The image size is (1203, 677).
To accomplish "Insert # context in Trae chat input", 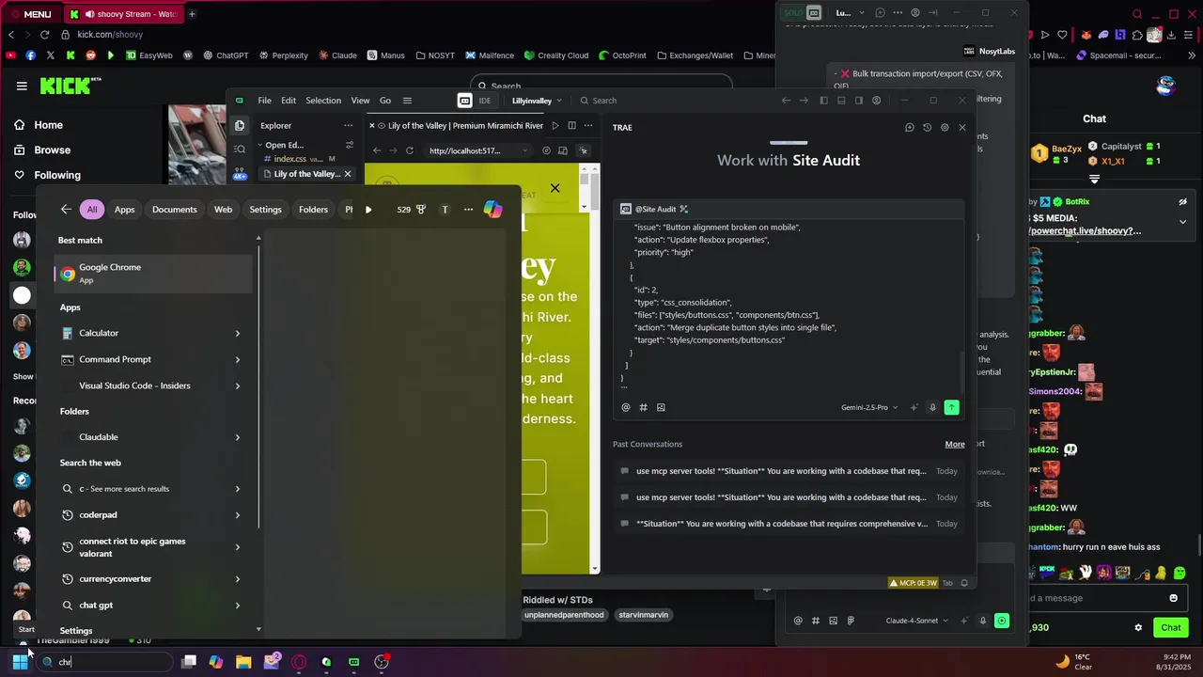I will click(x=643, y=407).
